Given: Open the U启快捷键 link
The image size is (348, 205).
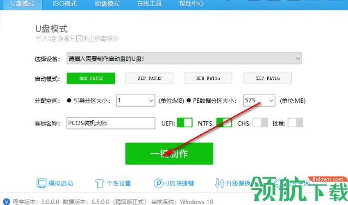Looking at the screenshot, I should click(179, 183).
